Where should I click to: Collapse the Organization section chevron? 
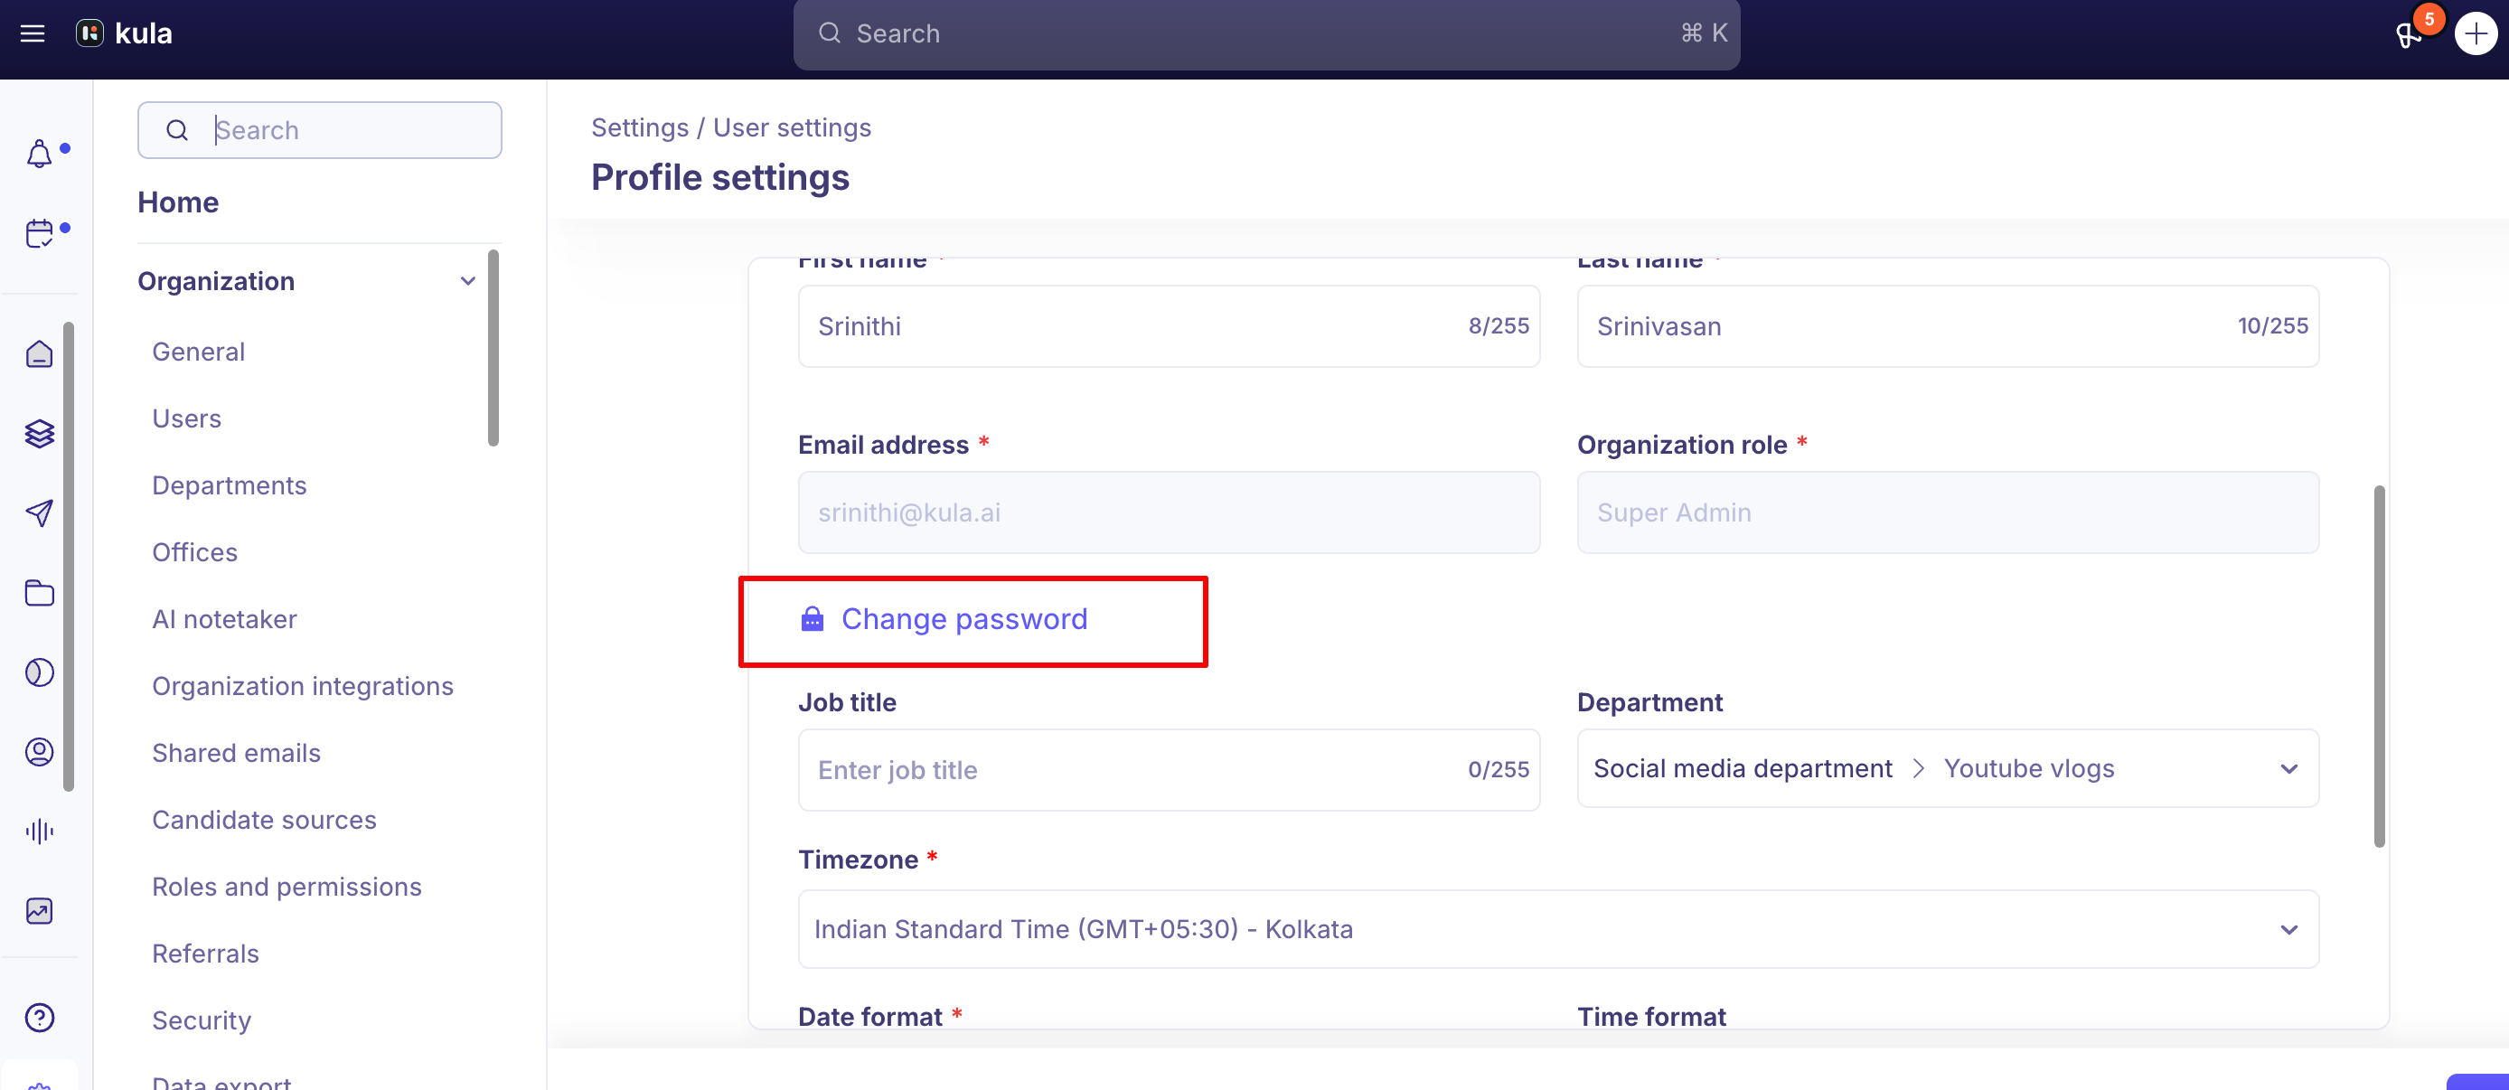pos(467,281)
